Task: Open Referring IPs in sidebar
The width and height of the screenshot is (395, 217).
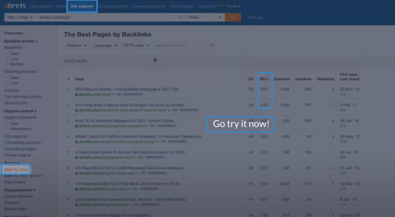Action: (16, 103)
